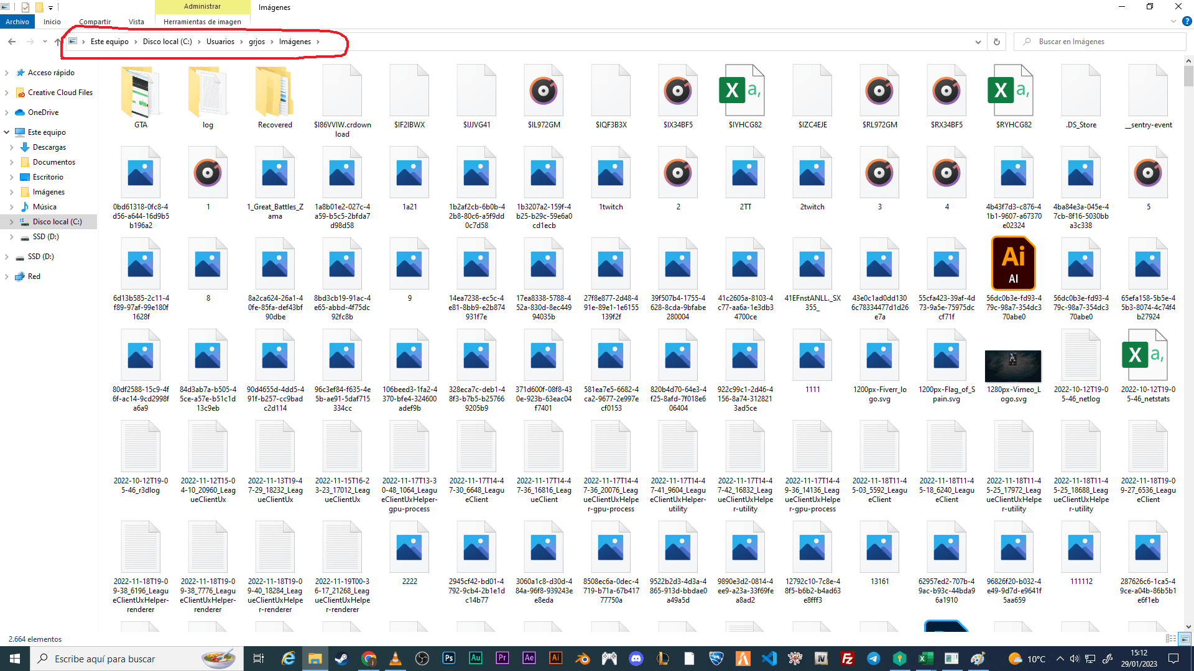Switch to details view in status bar
This screenshot has height=671, width=1194.
(1171, 639)
